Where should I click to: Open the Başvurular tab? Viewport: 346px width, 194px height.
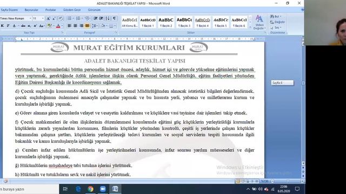click(31, 10)
